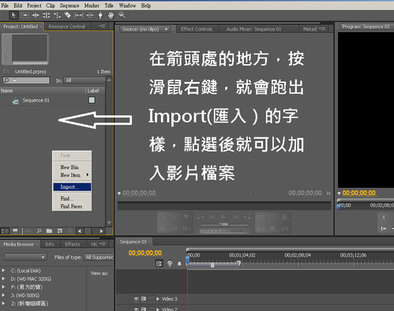
Task: Open the Help menu
Action: (x=146, y=6)
